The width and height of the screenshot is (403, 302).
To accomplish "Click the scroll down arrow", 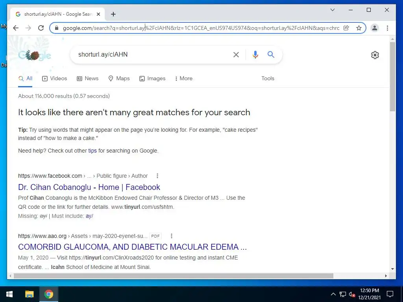I will pyautogui.click(x=392, y=269).
